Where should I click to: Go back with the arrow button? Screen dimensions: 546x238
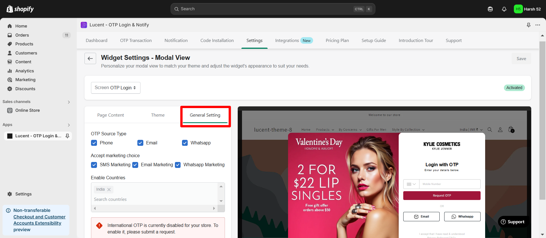coord(90,58)
